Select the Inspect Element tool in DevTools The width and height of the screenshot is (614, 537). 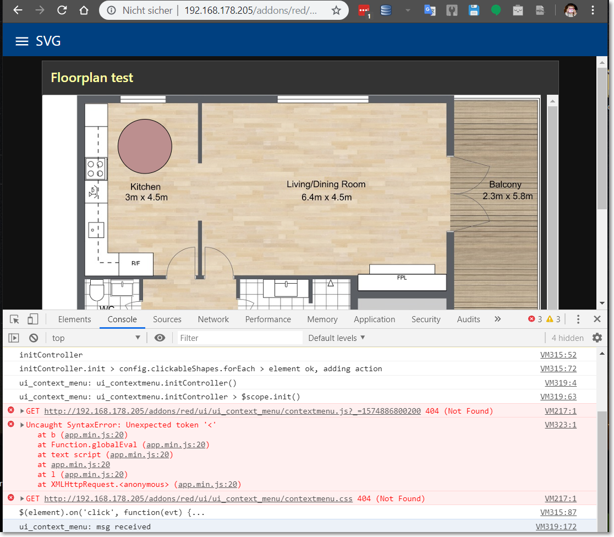pyautogui.click(x=14, y=319)
